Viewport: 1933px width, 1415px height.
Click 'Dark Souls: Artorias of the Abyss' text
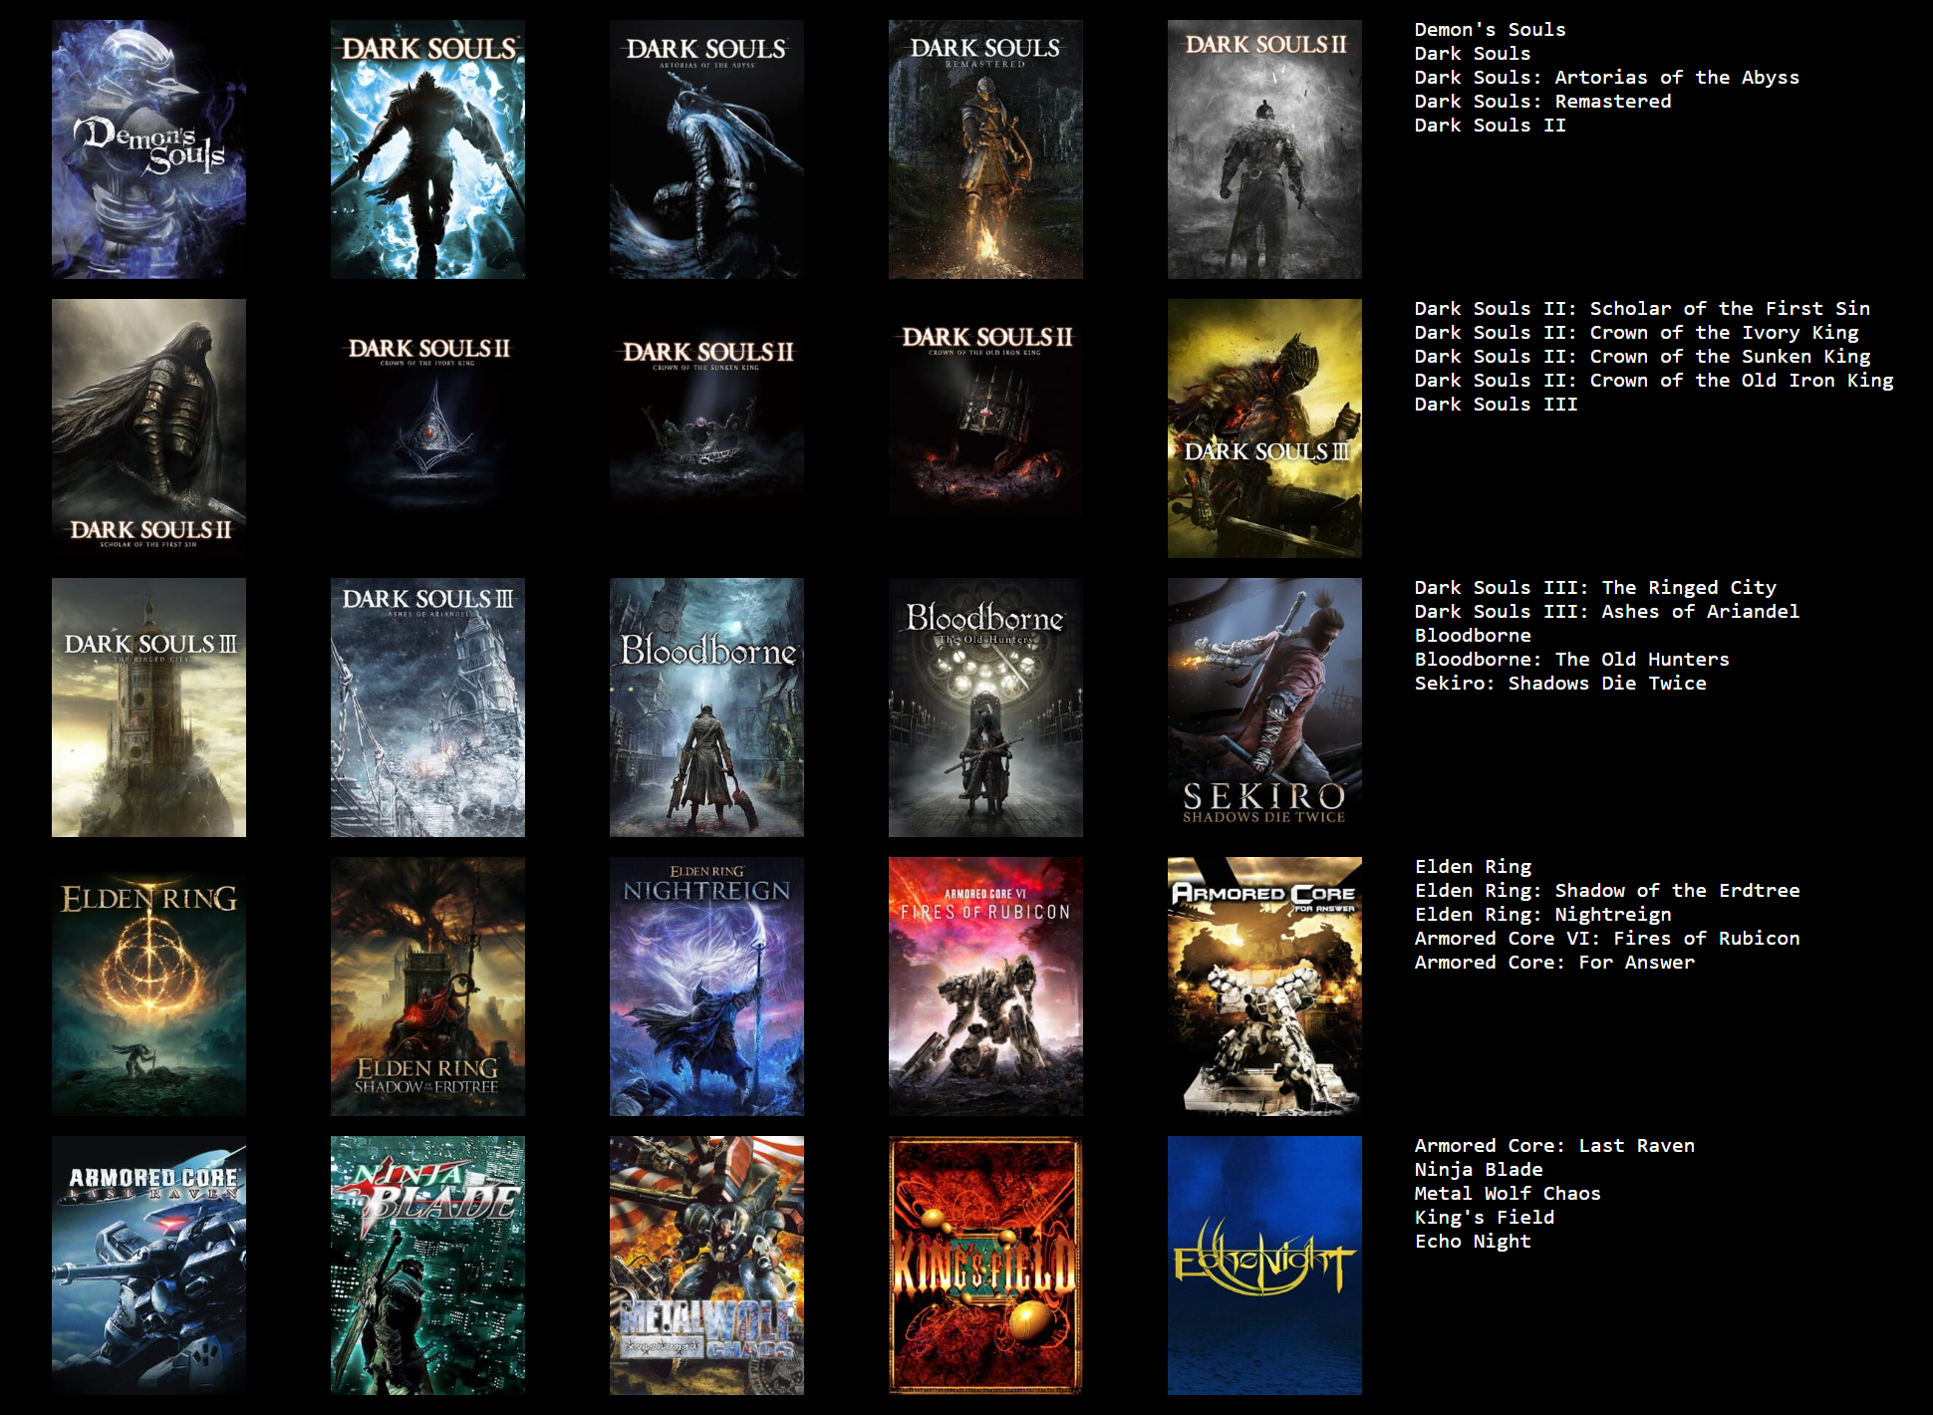(x=1606, y=78)
